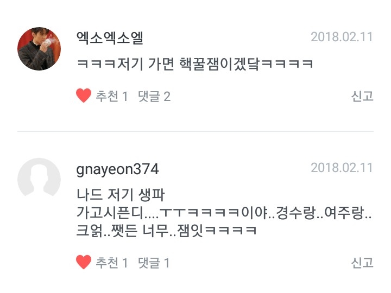Open the gnayeon374 username profile link
This screenshot has height=293, width=391.
(117, 170)
